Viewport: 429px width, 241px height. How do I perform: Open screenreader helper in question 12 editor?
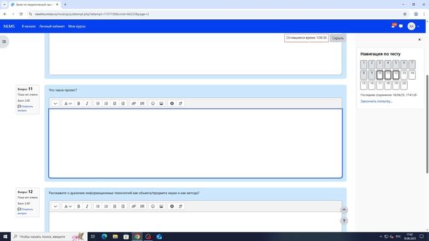click(180, 206)
